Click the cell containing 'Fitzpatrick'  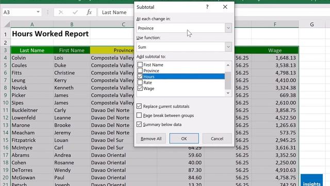(32, 140)
